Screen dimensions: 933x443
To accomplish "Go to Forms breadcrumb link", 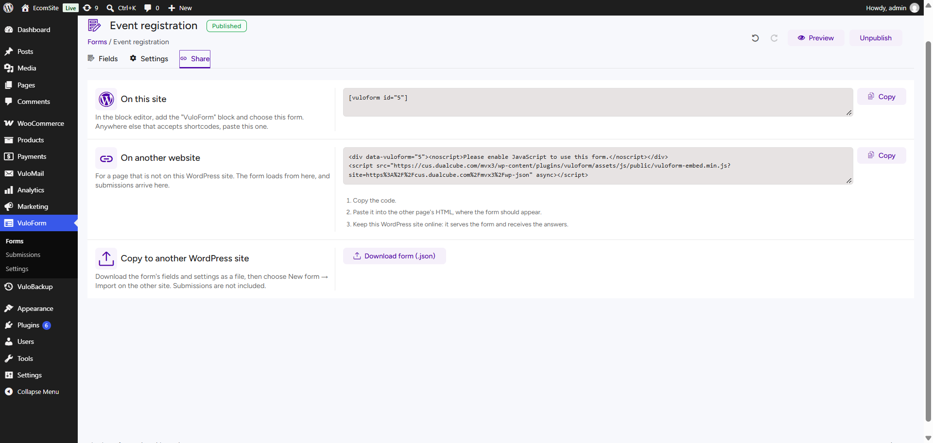I will pos(97,42).
